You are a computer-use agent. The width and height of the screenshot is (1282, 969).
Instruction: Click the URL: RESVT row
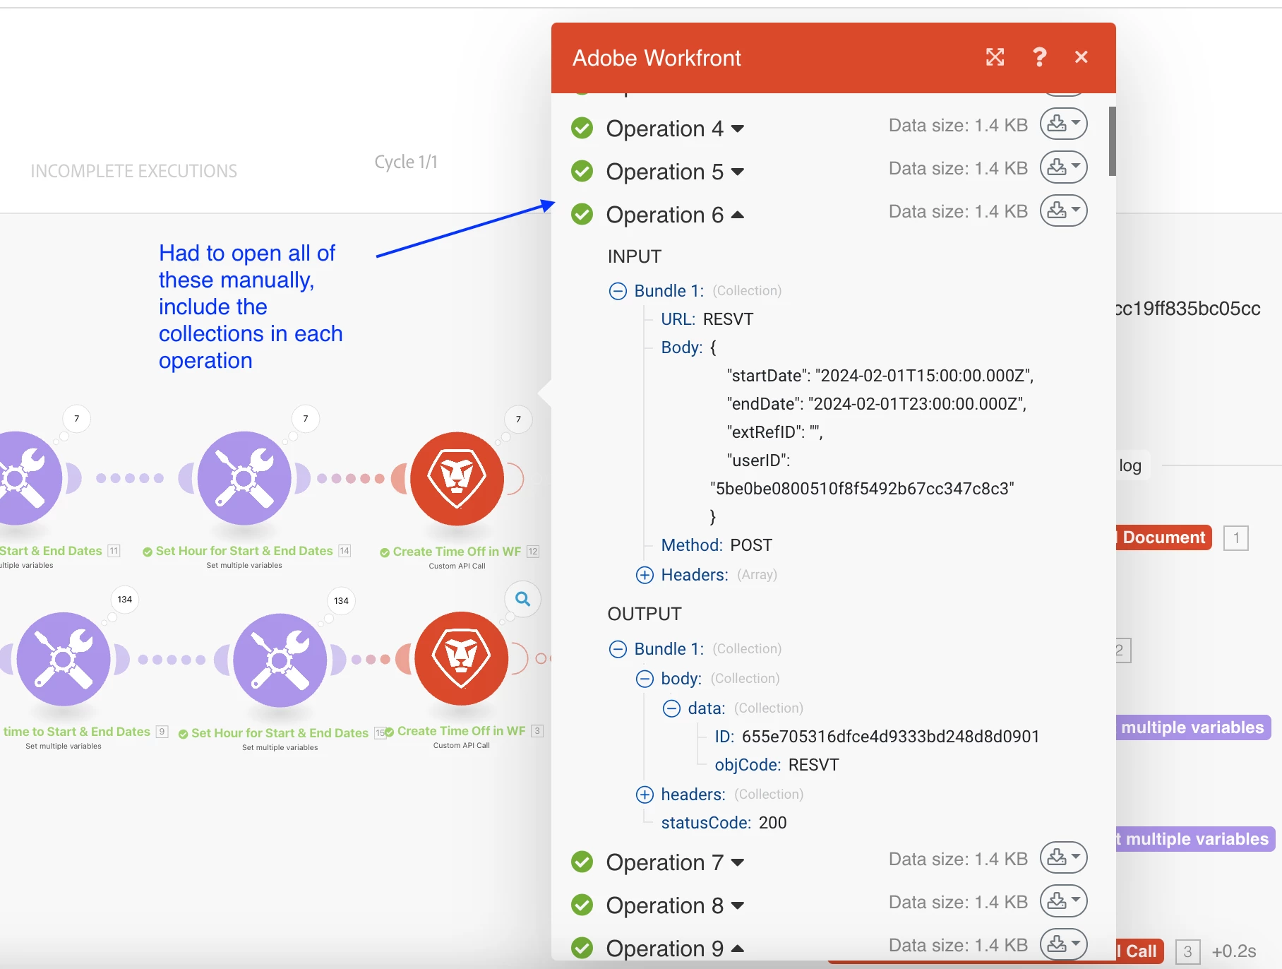[x=707, y=319]
